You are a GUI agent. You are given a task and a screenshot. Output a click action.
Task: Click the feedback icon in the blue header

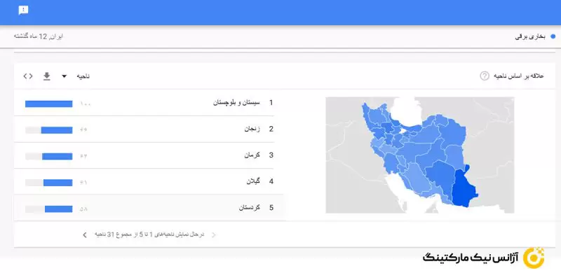tap(23, 10)
